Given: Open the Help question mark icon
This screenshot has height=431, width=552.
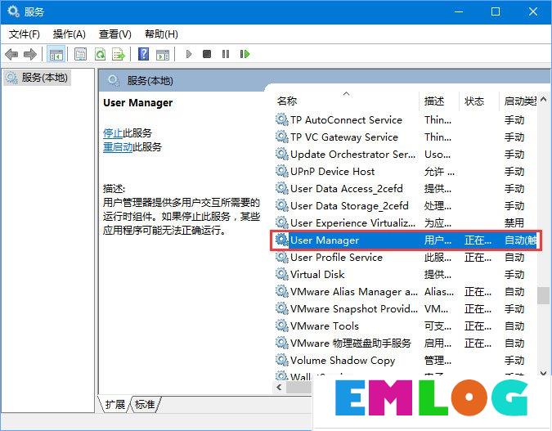Looking at the screenshot, I should [x=144, y=54].
